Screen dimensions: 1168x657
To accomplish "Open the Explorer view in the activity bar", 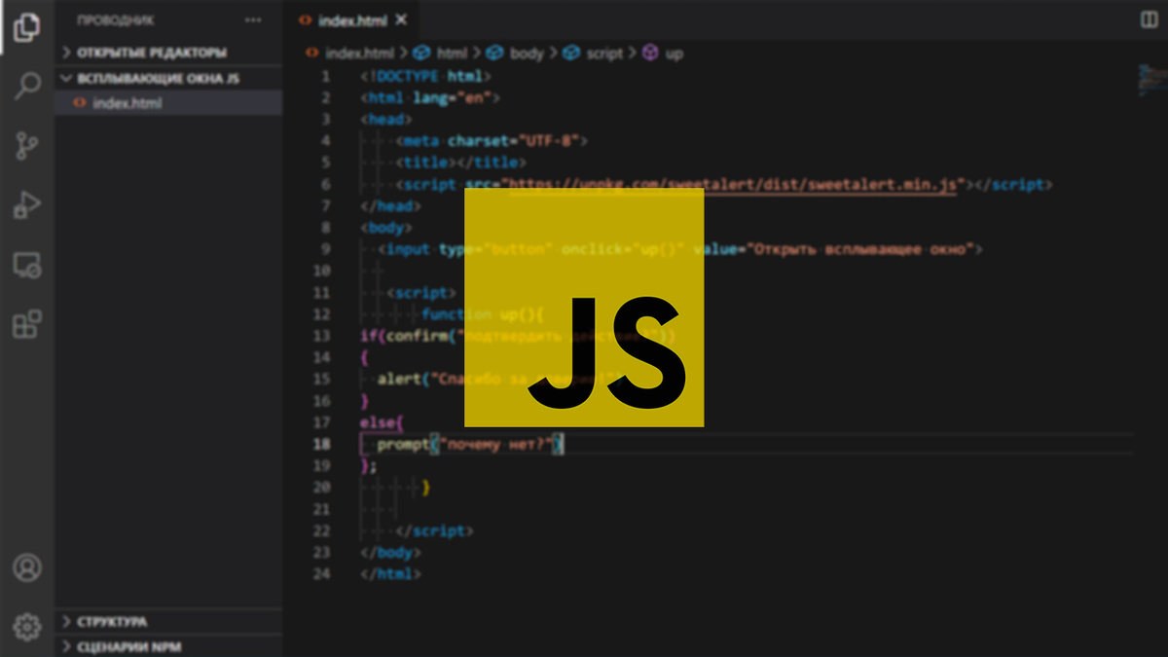I will click(x=26, y=28).
